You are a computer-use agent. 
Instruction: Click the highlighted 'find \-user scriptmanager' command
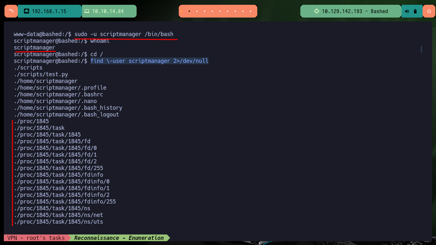point(149,61)
